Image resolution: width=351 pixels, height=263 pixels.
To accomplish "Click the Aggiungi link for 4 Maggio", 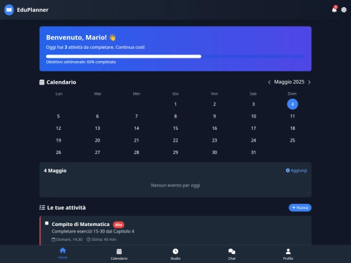I will click(x=296, y=170).
